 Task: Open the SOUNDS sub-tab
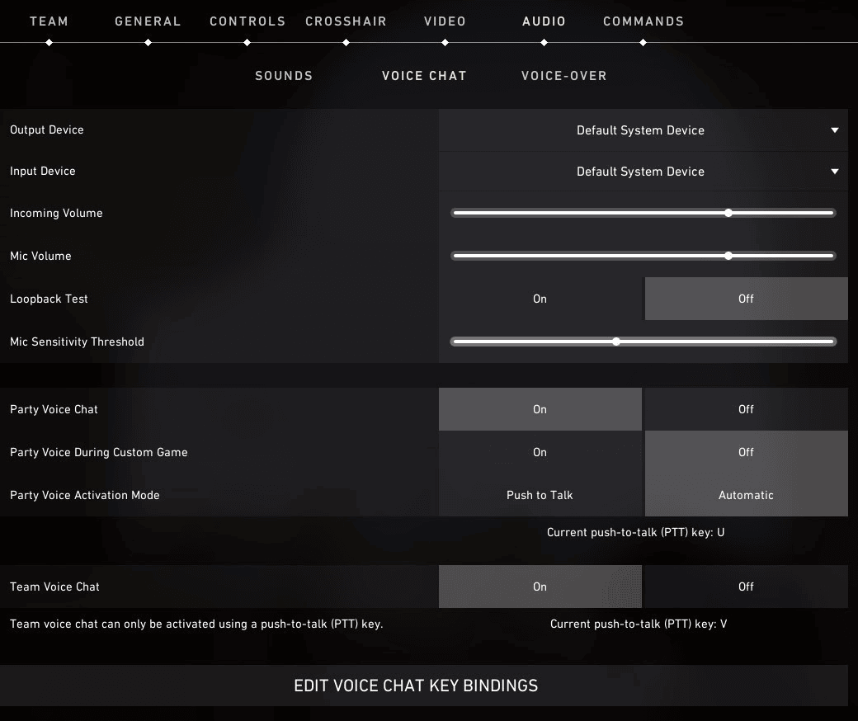coord(283,75)
